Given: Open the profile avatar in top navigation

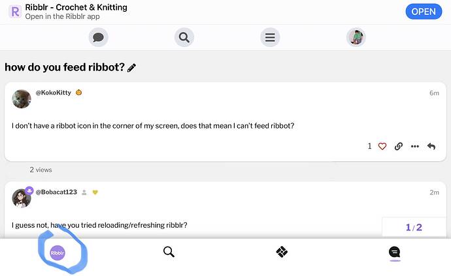Looking at the screenshot, I should (356, 37).
